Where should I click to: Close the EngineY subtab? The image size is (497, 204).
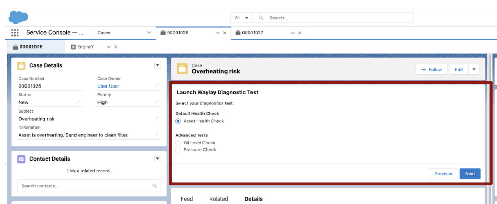[116, 47]
